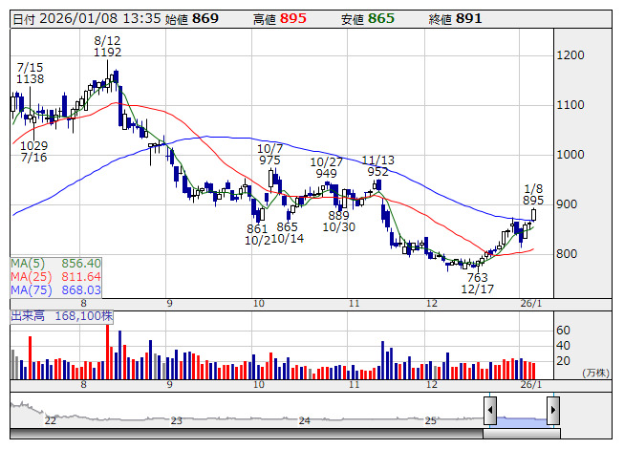Click the 1/8 latest price label 895
624x449 pixels.
click(534, 201)
